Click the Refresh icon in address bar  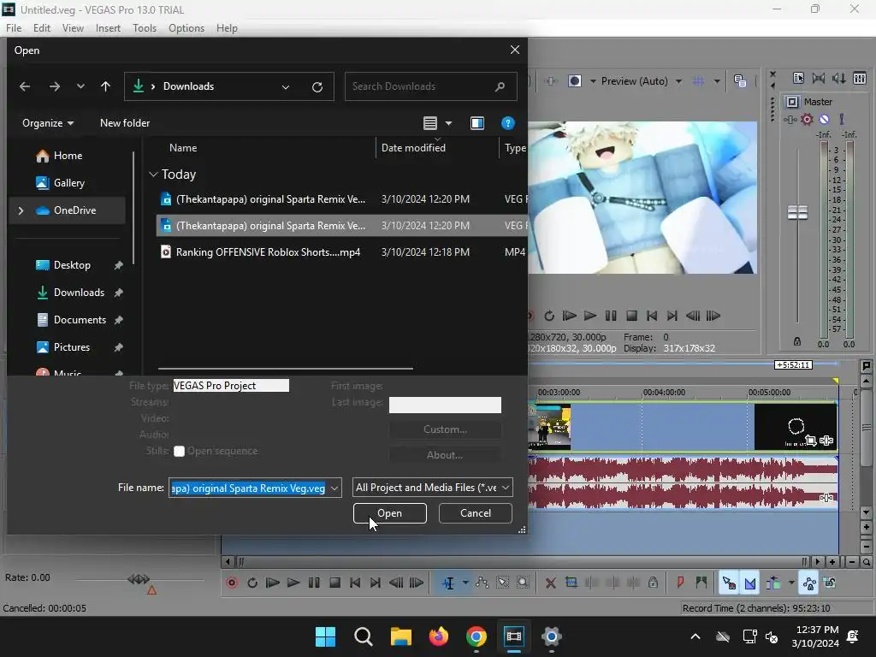(x=317, y=86)
